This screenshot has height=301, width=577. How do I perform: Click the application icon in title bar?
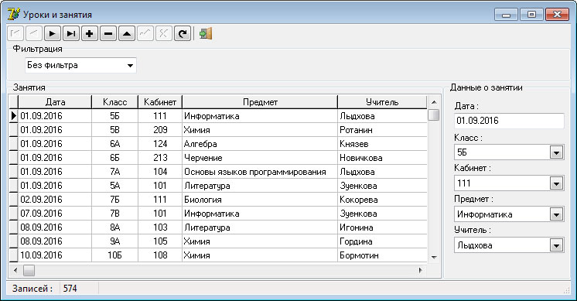[x=14, y=15]
